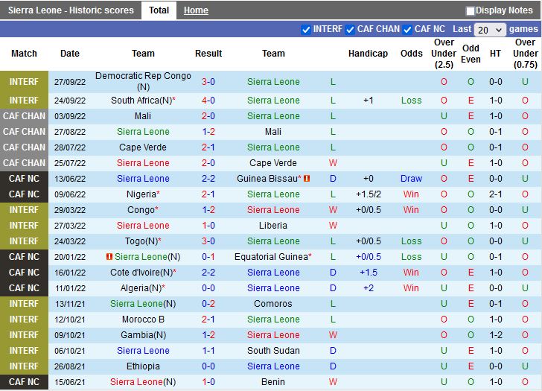This screenshot has width=542, height=391.
Task: Click the 3-0 result on 27/09/22
Action: [x=208, y=82]
